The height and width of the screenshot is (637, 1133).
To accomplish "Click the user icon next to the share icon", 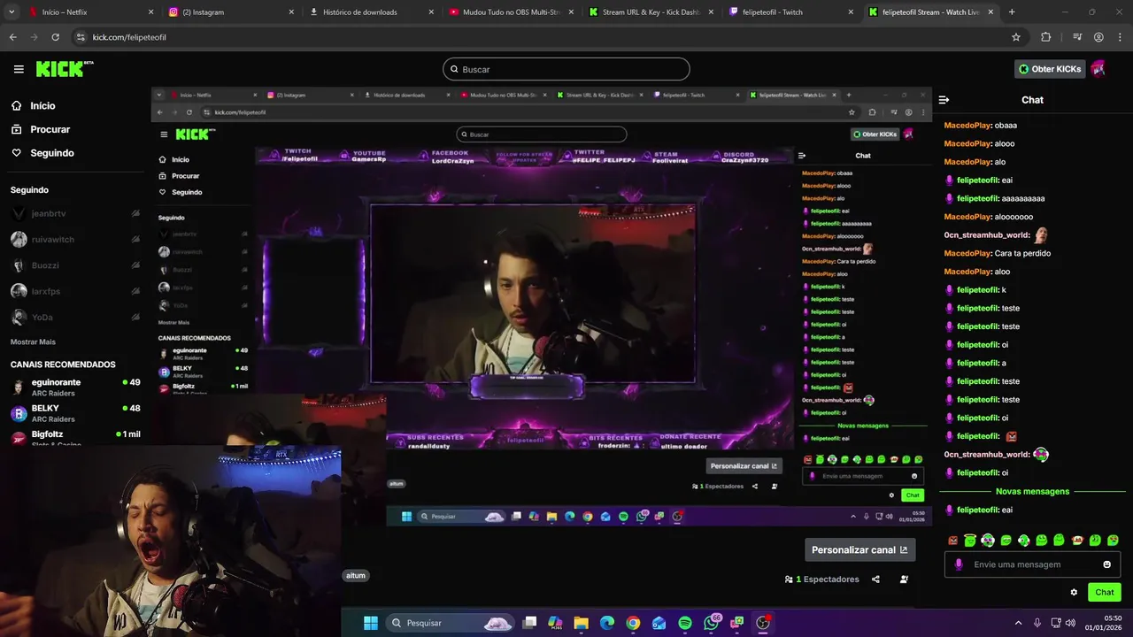I will coord(904,579).
